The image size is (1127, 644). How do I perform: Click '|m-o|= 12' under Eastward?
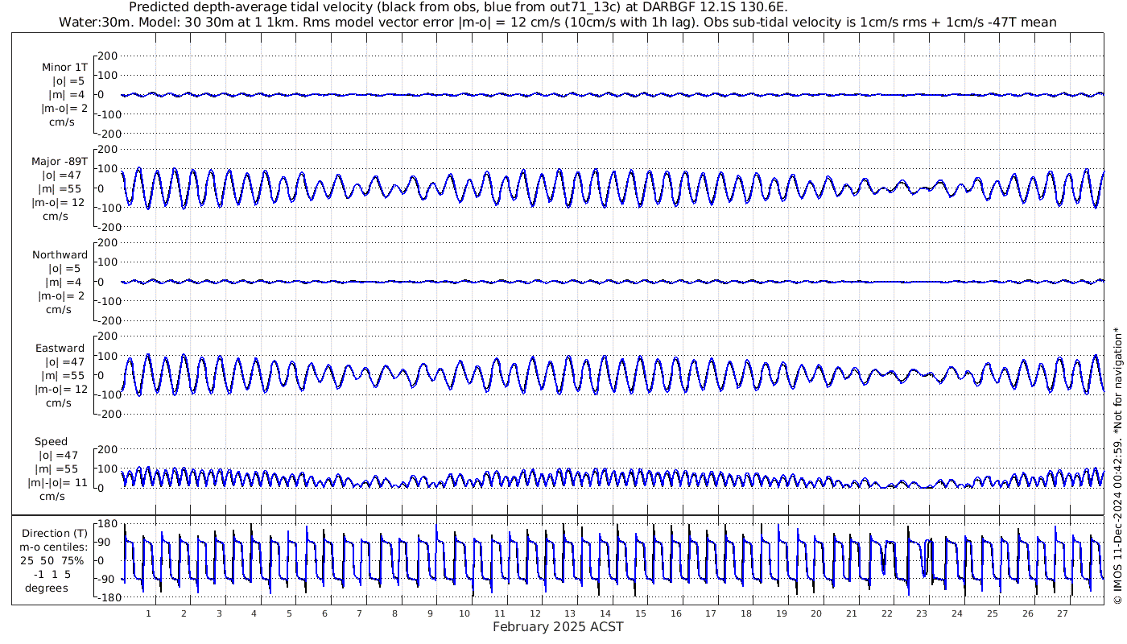[61, 390]
